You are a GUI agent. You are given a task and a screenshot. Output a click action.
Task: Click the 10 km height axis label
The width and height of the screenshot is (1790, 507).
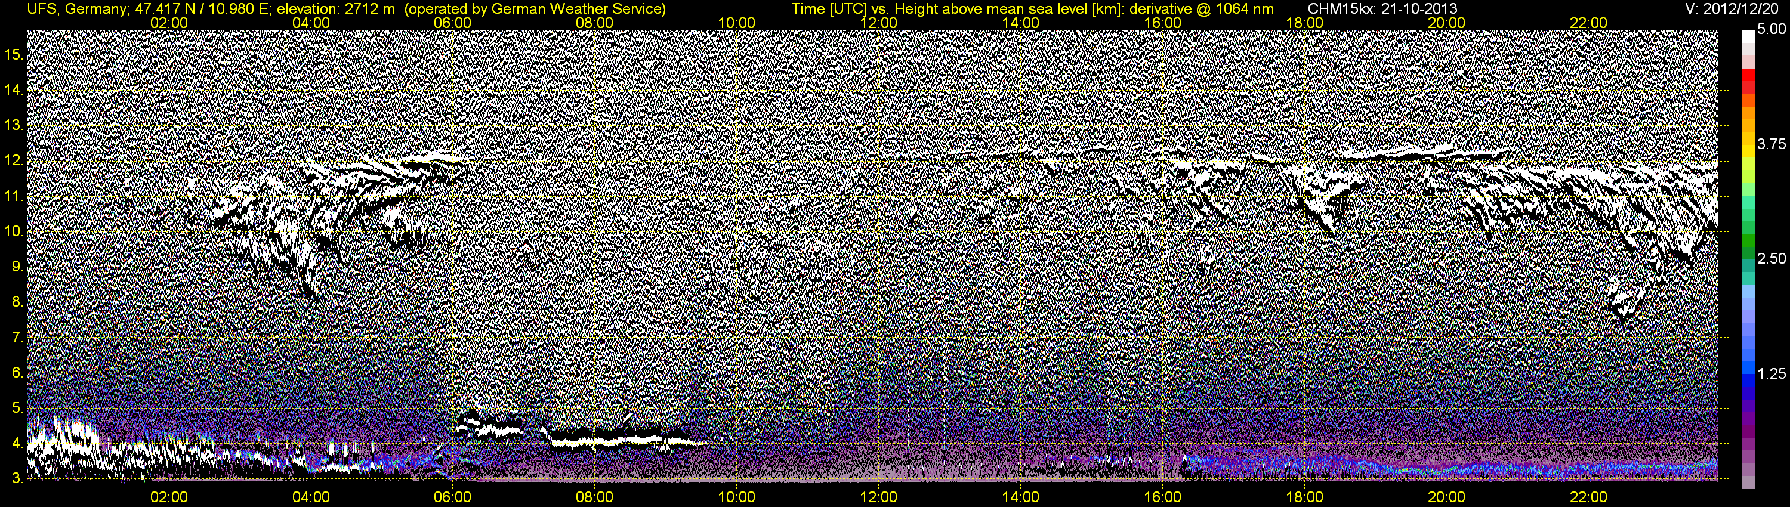pyautogui.click(x=14, y=231)
